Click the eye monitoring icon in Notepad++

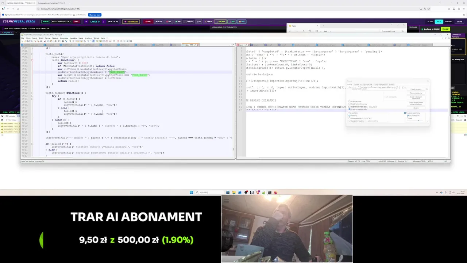point(114,41)
